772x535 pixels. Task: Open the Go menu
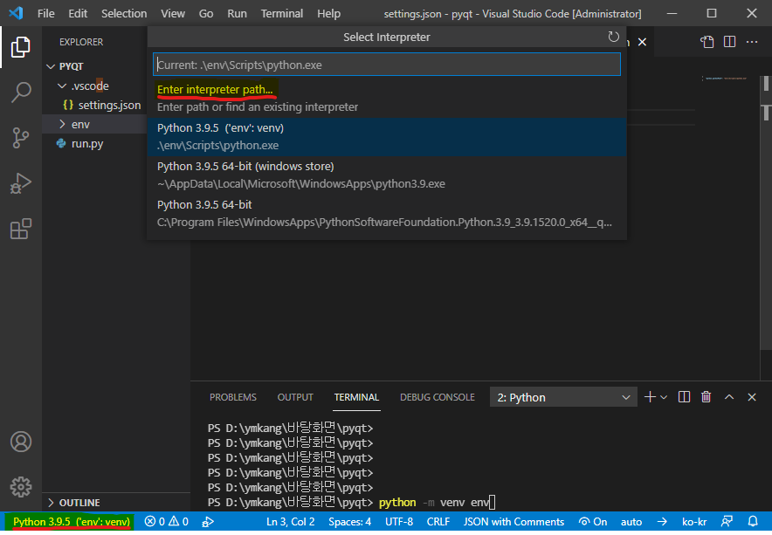coord(206,14)
